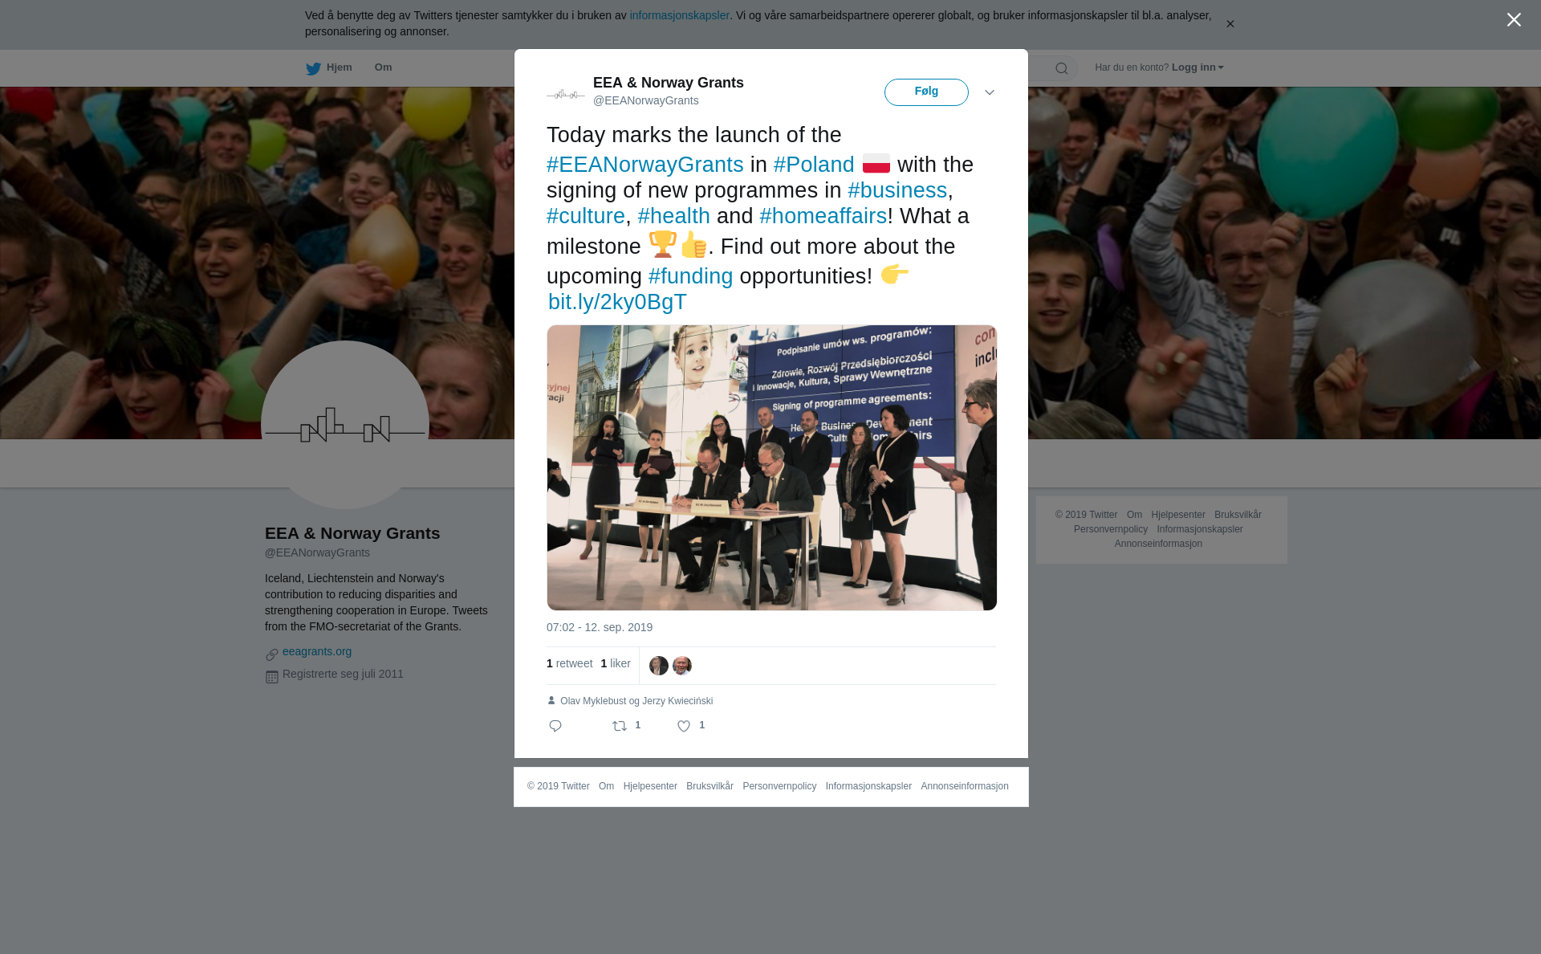Click first liker's avatar thumbnail
This screenshot has height=954, width=1541.
659,666
